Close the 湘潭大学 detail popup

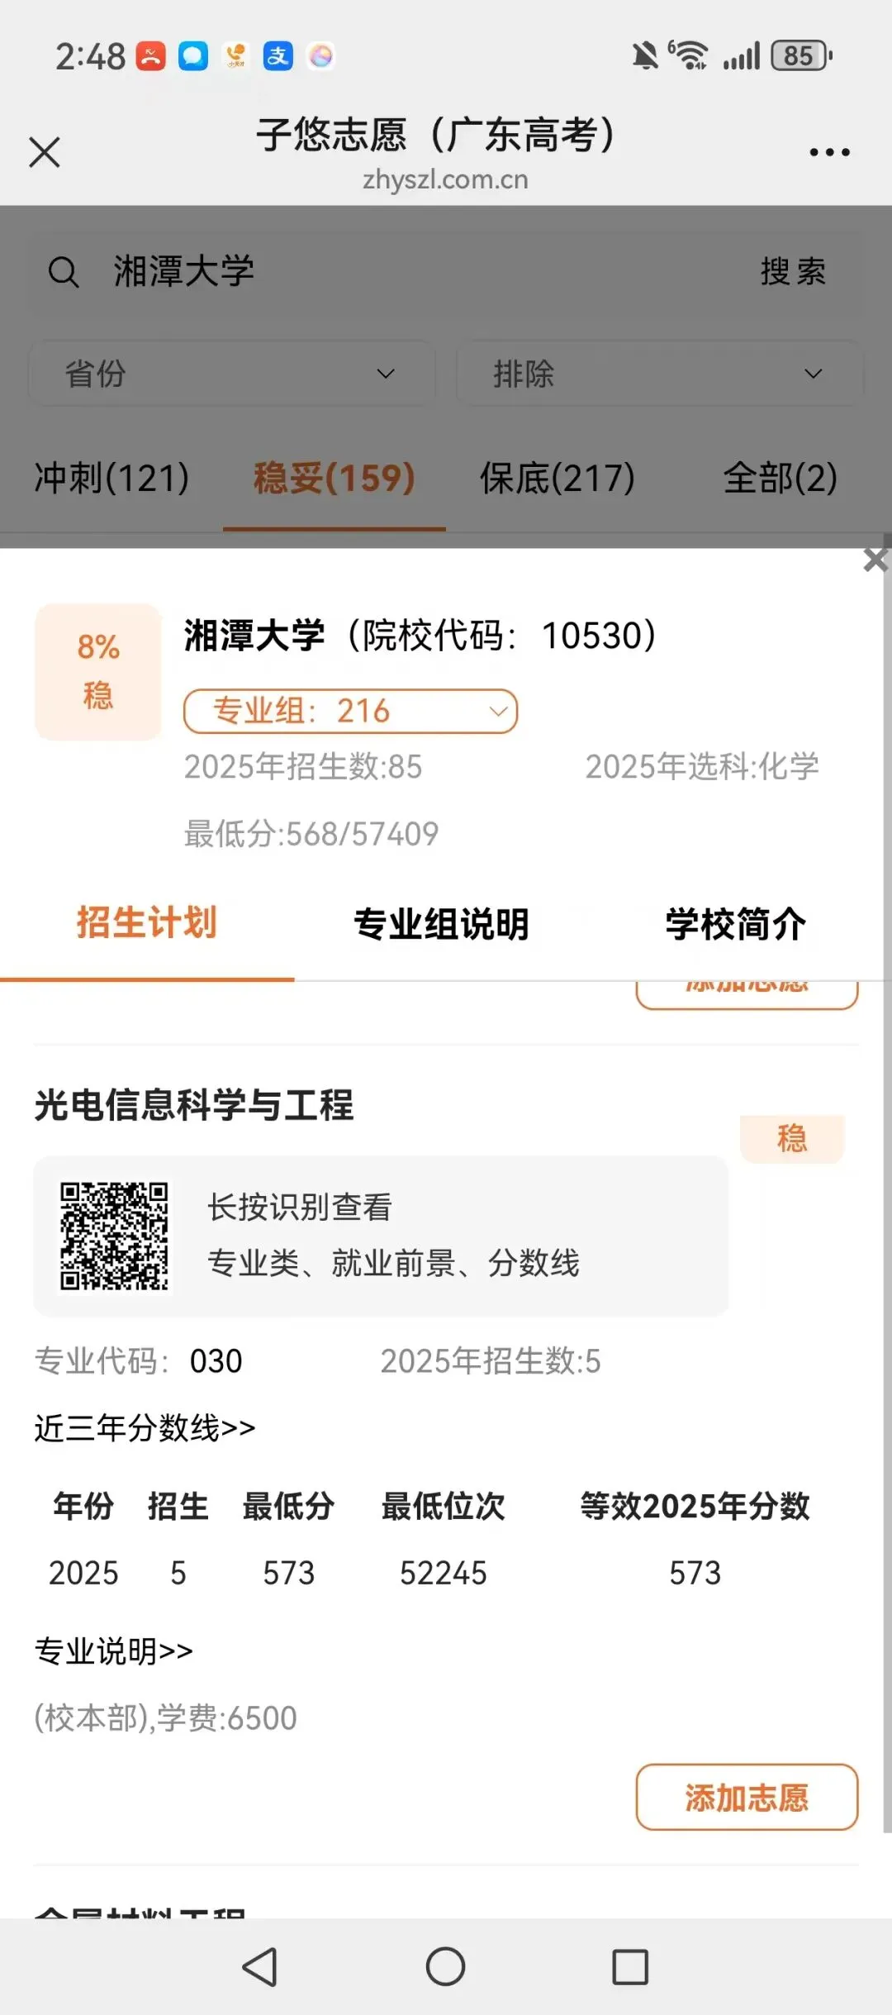(875, 560)
